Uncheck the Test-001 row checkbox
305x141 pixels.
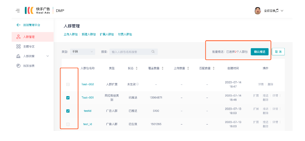[x=68, y=98]
